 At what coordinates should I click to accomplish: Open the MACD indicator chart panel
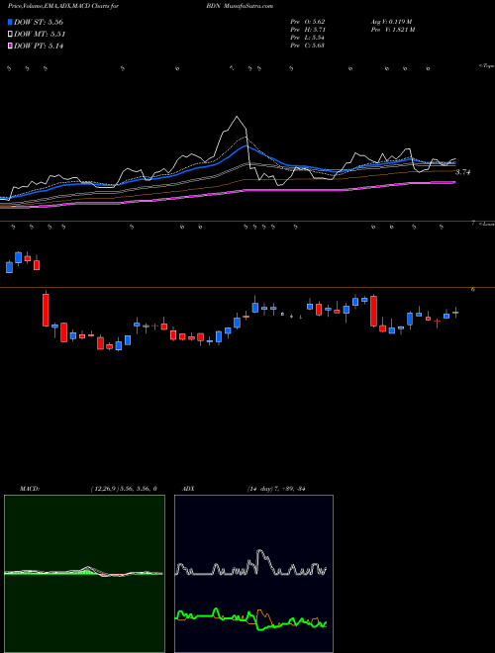(84, 574)
